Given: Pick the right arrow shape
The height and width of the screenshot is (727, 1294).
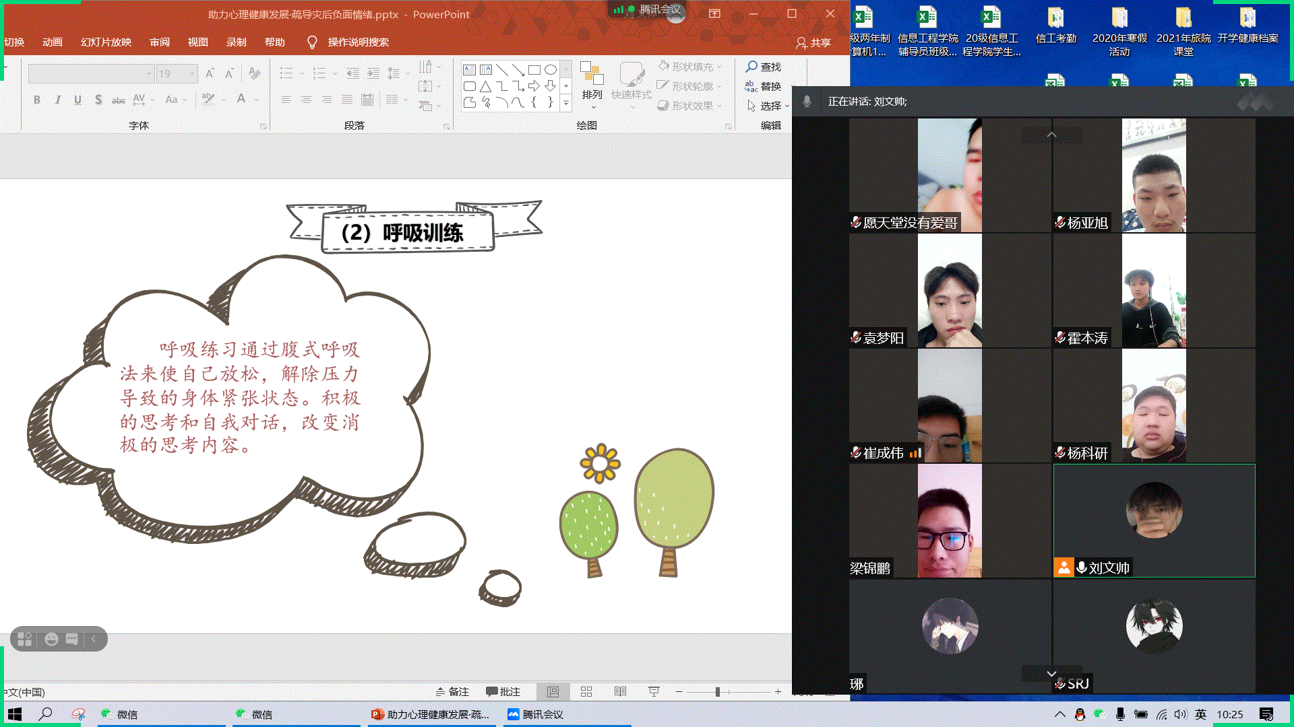Looking at the screenshot, I should pyautogui.click(x=534, y=86).
